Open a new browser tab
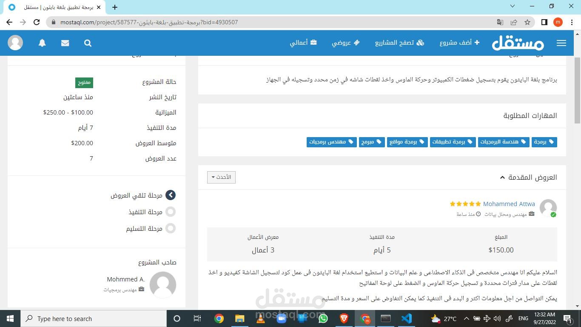This screenshot has width=581, height=327. 115,7
